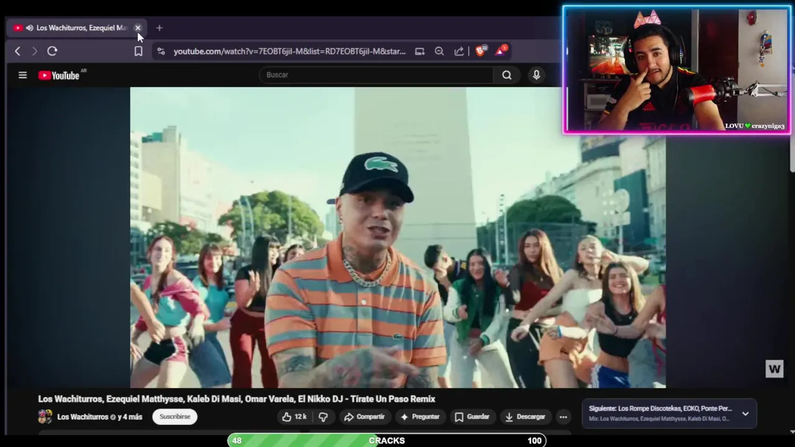Open the Los Wachiturros channel link
Image resolution: width=795 pixels, height=447 pixels.
click(x=83, y=417)
